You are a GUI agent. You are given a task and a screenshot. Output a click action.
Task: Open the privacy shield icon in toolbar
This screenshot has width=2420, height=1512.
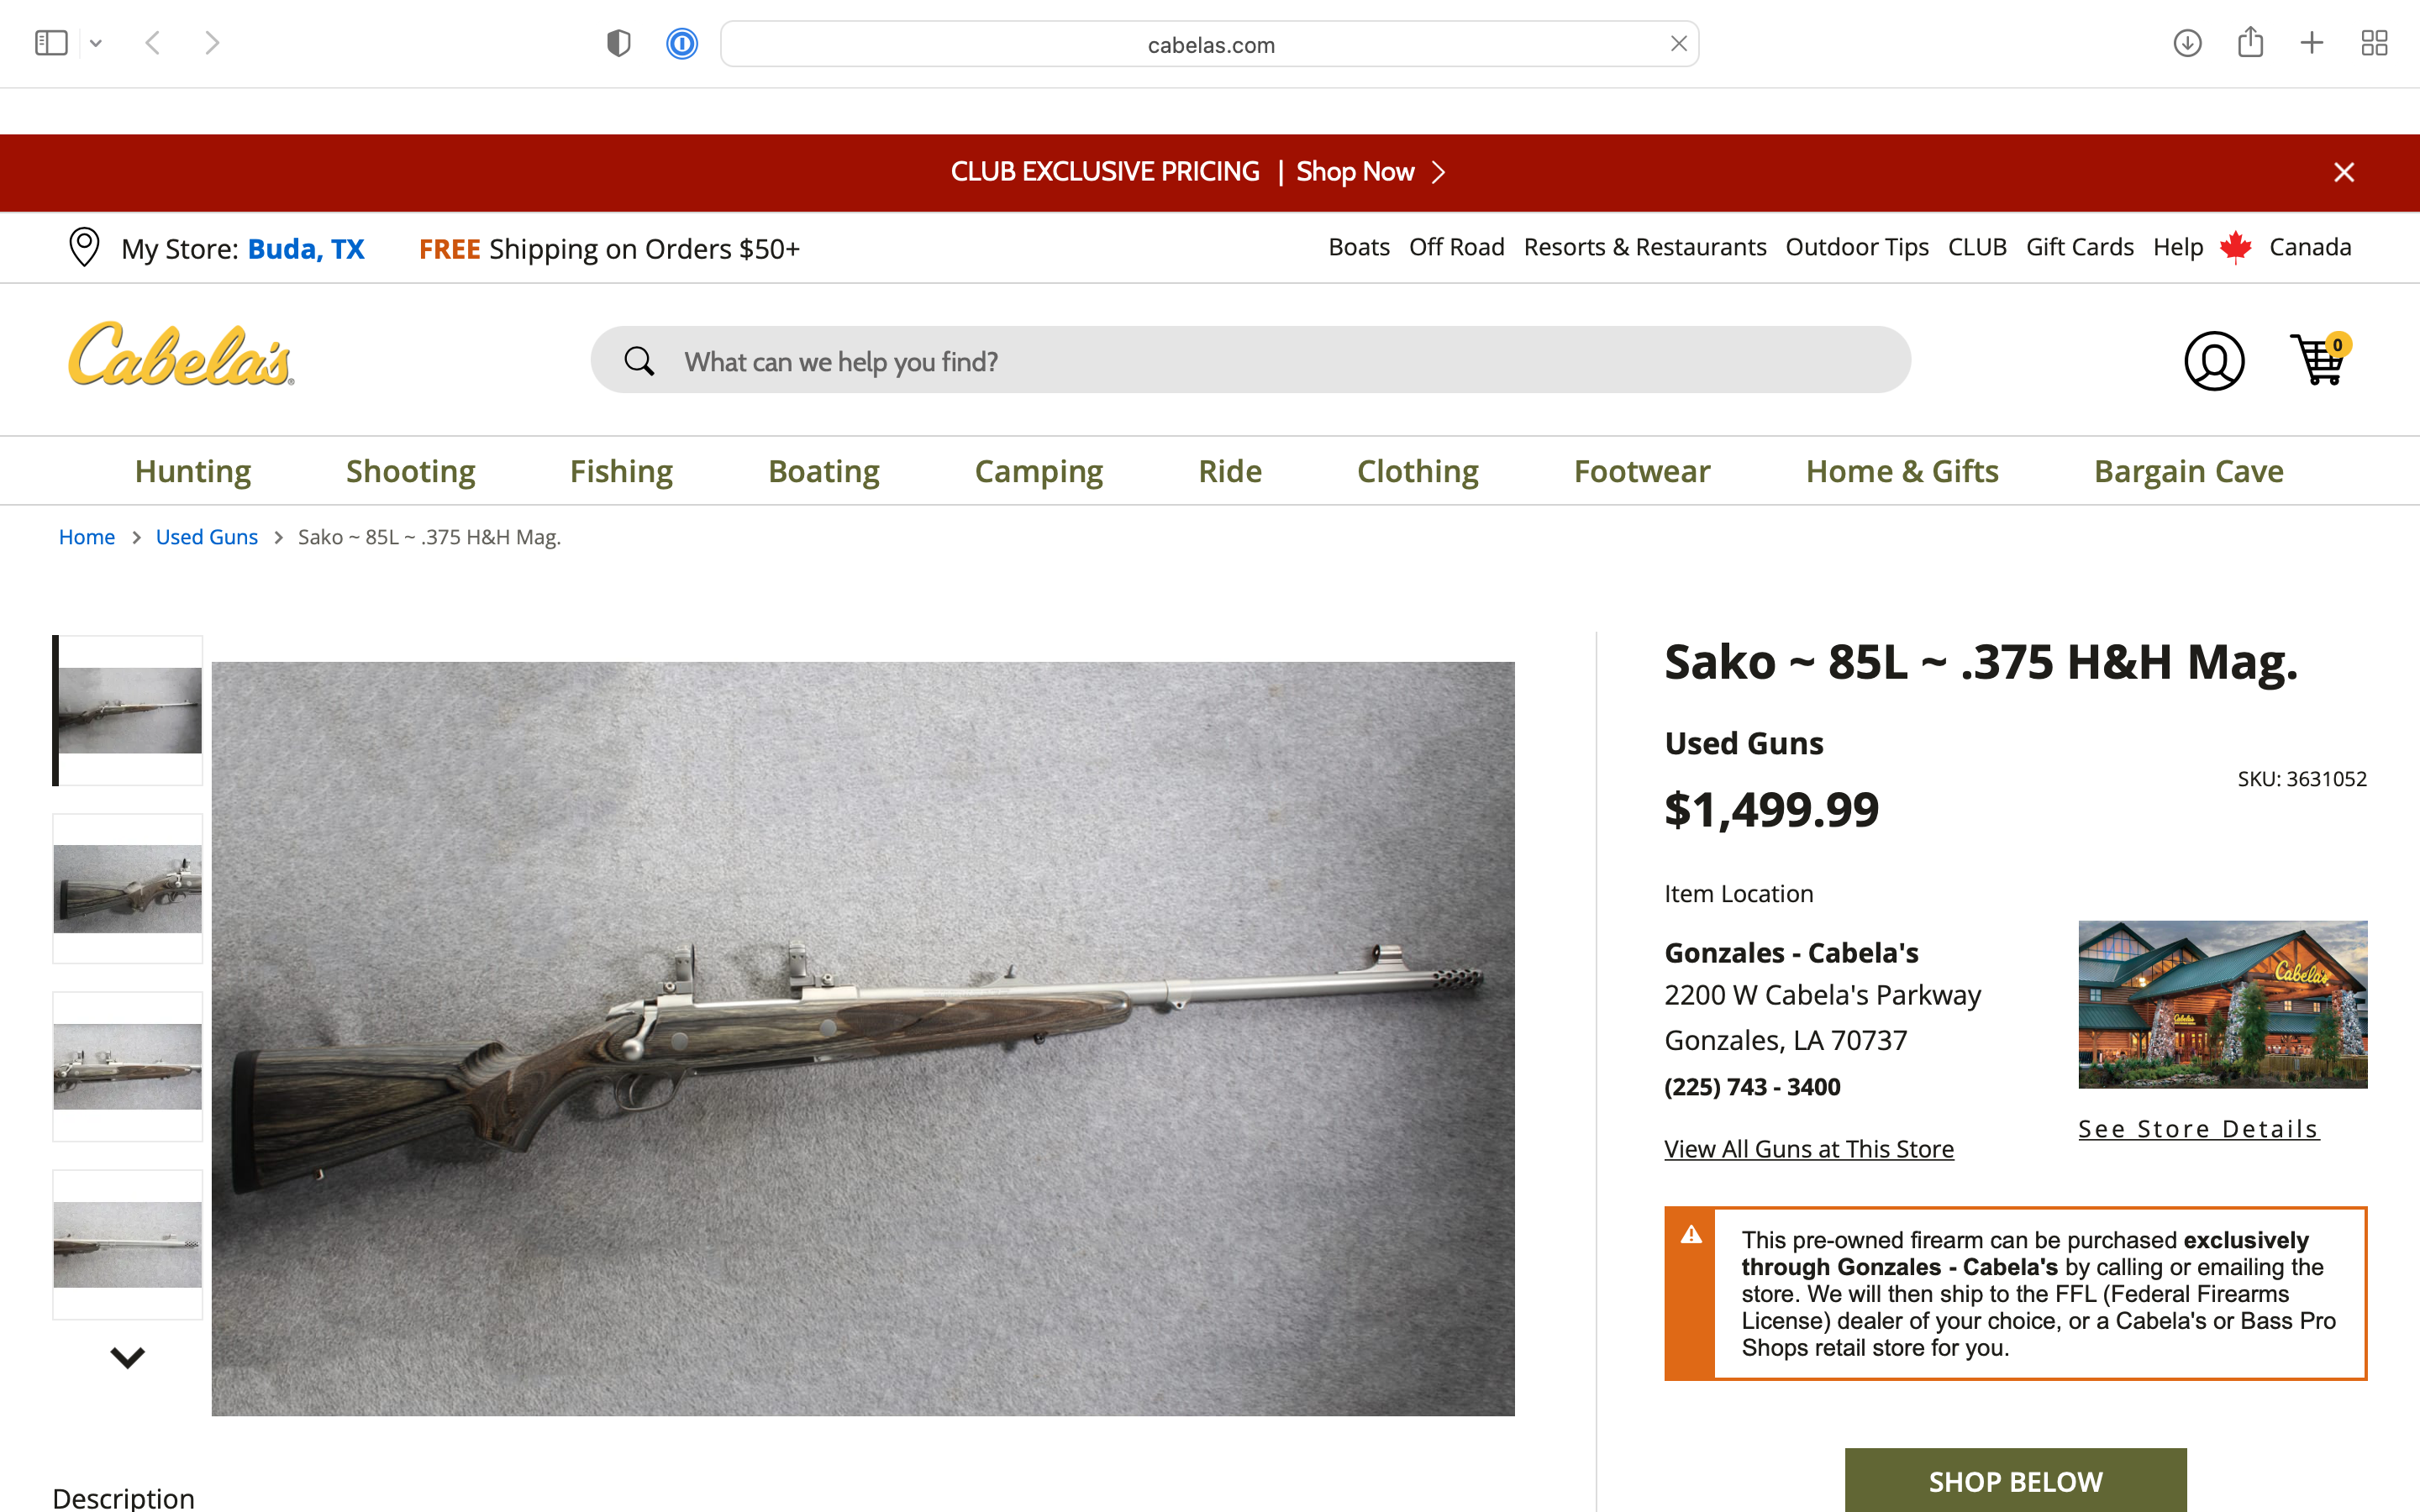[x=619, y=44]
